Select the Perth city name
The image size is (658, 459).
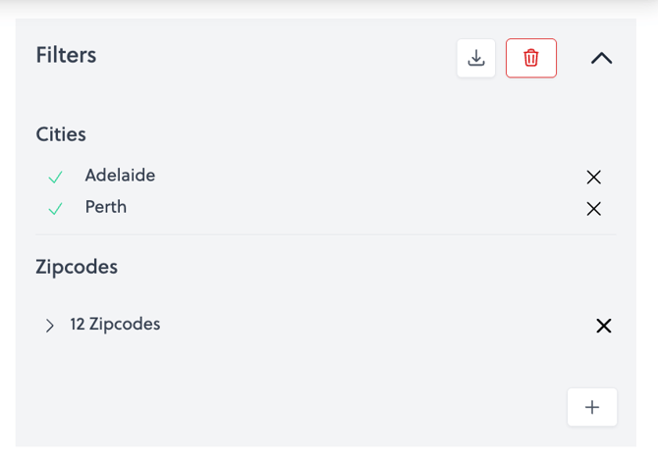point(106,207)
